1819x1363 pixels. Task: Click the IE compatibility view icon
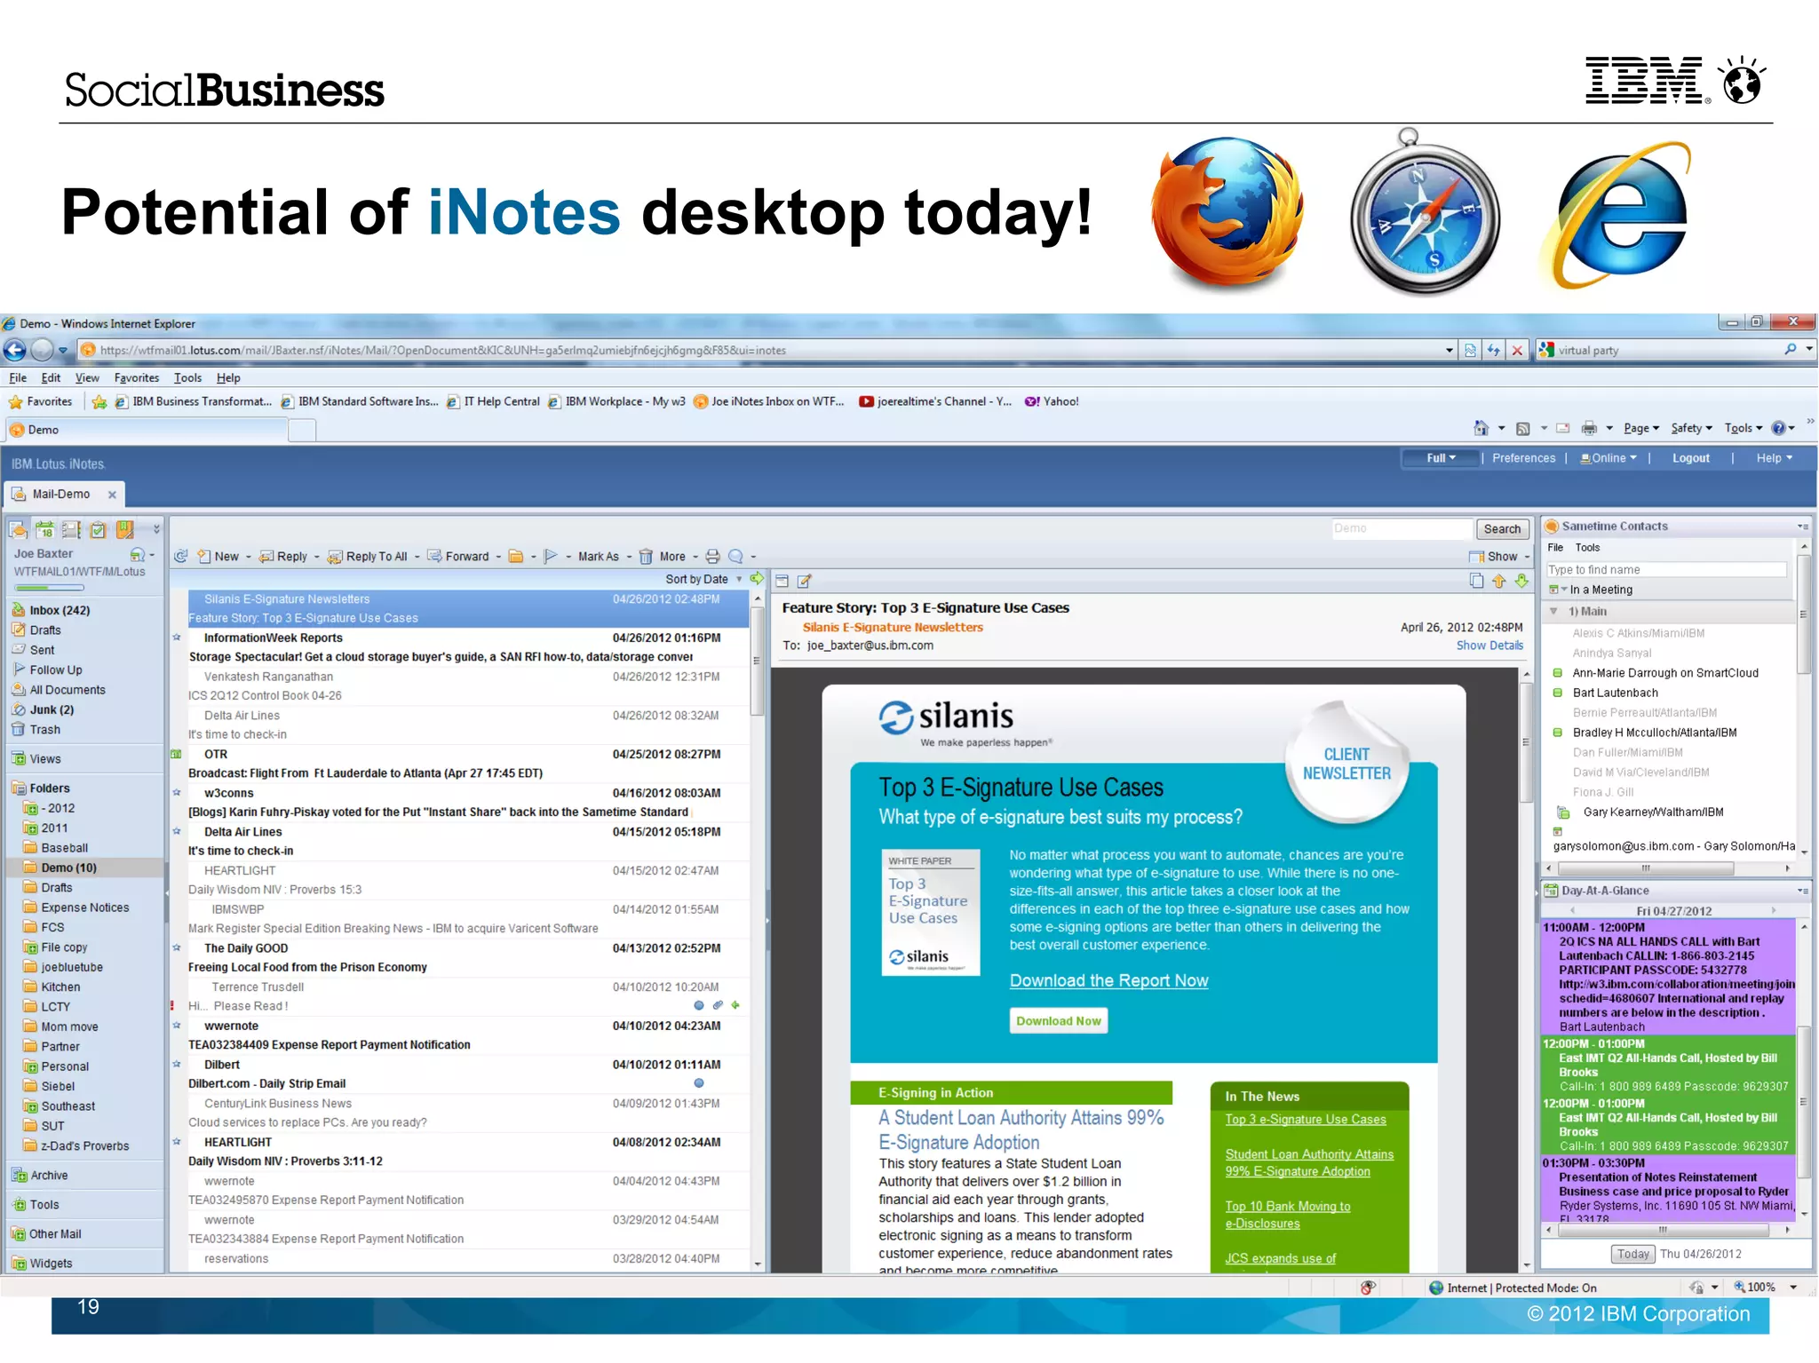pyautogui.click(x=1471, y=350)
